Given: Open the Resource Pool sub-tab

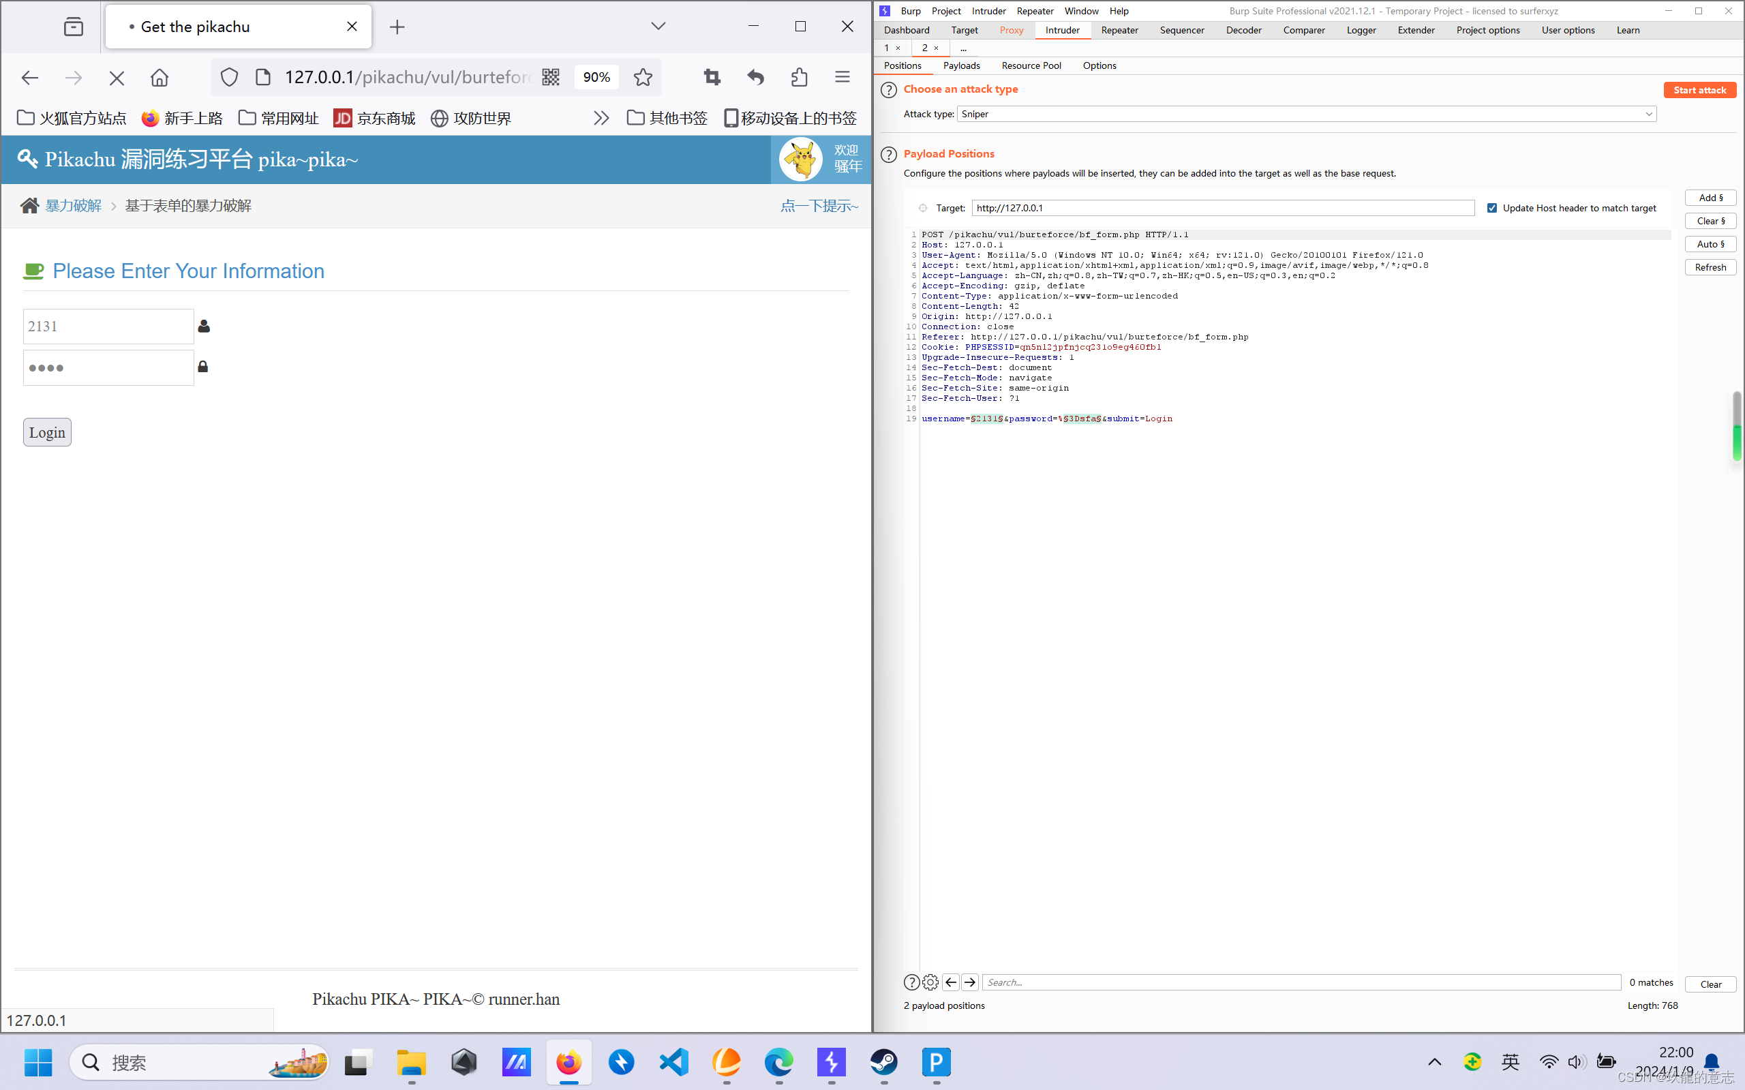Looking at the screenshot, I should [x=1031, y=65].
